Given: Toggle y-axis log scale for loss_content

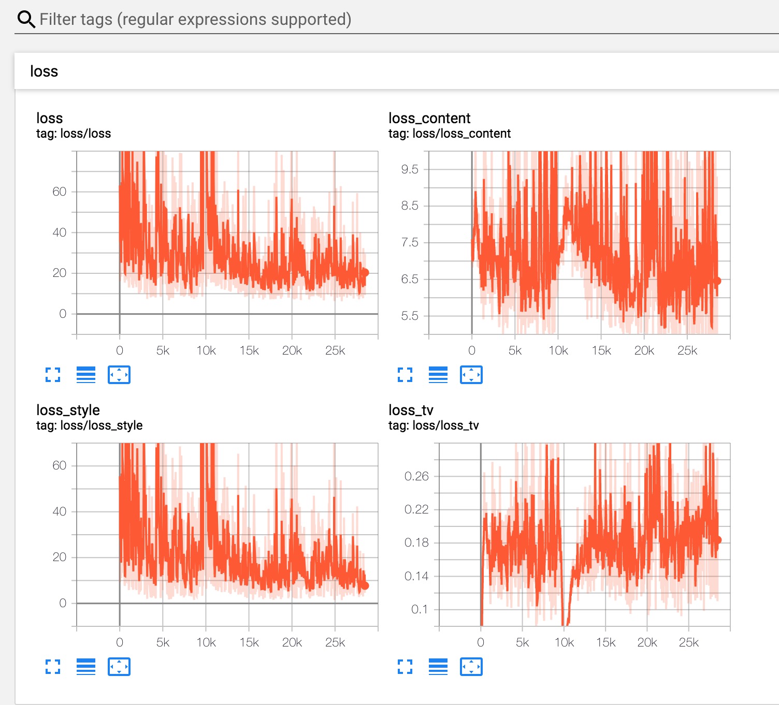Looking at the screenshot, I should pos(438,375).
